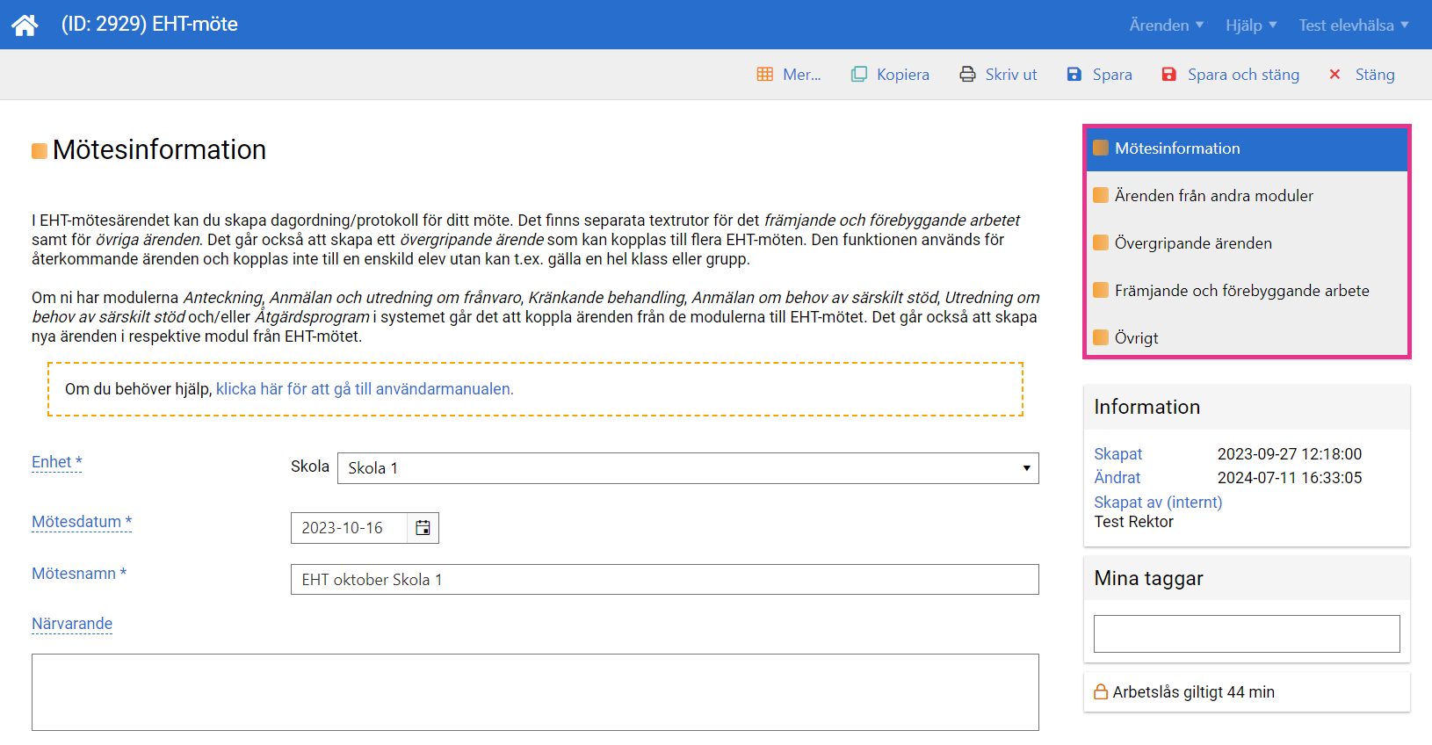Click the Kopiera copy icon
1432x745 pixels.
click(859, 75)
